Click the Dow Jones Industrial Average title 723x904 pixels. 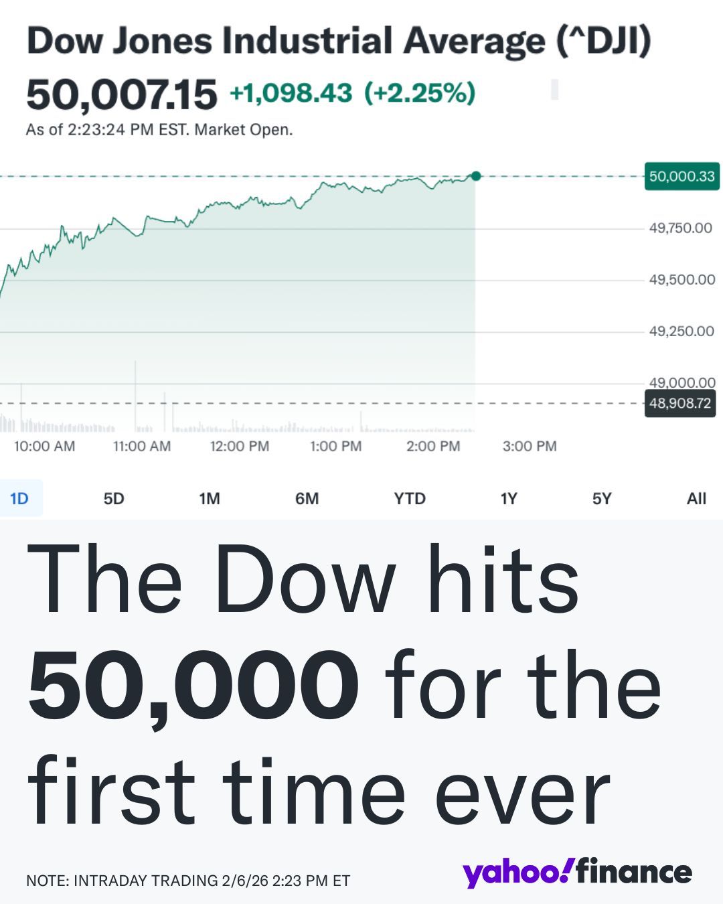[x=339, y=42]
